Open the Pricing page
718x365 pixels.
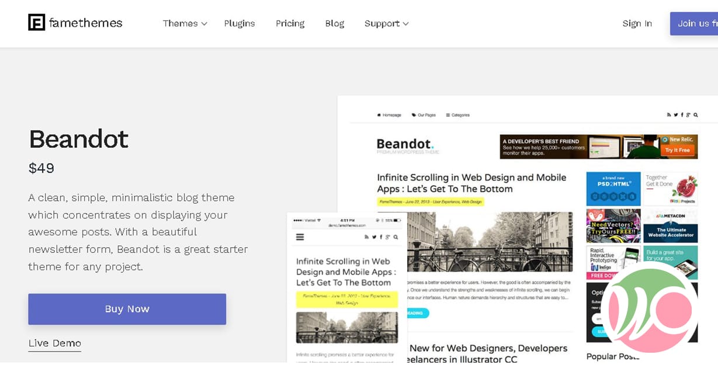pos(290,23)
